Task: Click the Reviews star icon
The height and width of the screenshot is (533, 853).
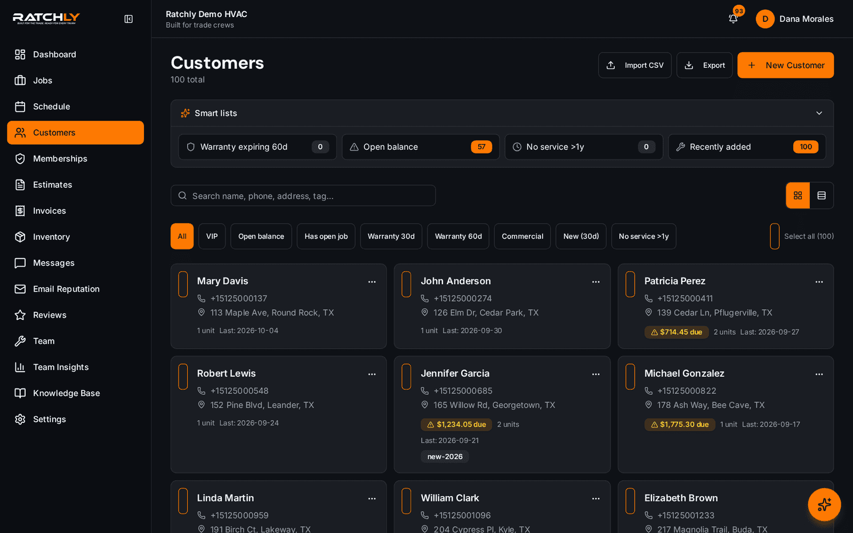Action: [x=20, y=315]
